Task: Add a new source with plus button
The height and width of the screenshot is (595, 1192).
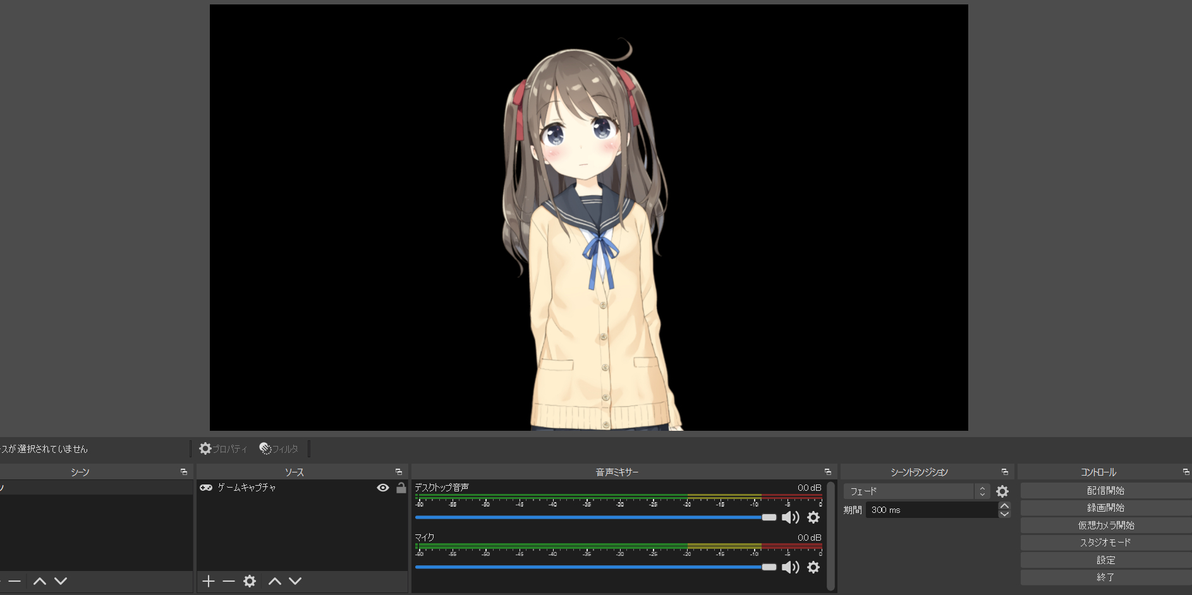Action: pyautogui.click(x=209, y=581)
